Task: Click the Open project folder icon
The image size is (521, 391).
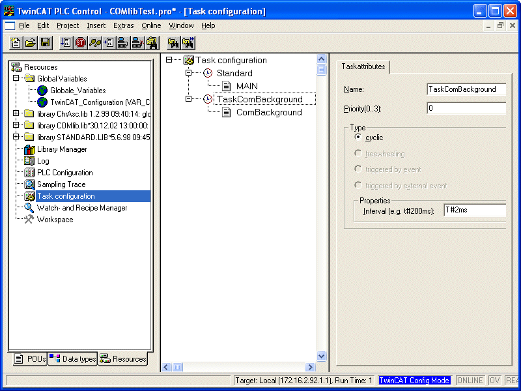Action: pyautogui.click(x=31, y=42)
